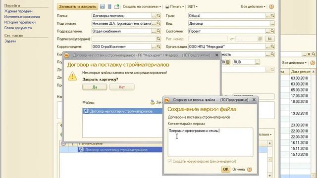Click the RUB currency input field

coord(244,62)
